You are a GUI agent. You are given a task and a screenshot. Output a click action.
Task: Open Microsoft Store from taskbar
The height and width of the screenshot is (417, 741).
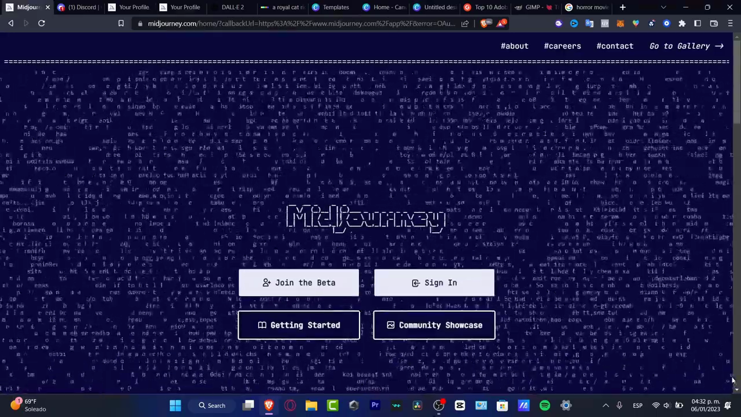coord(502,405)
